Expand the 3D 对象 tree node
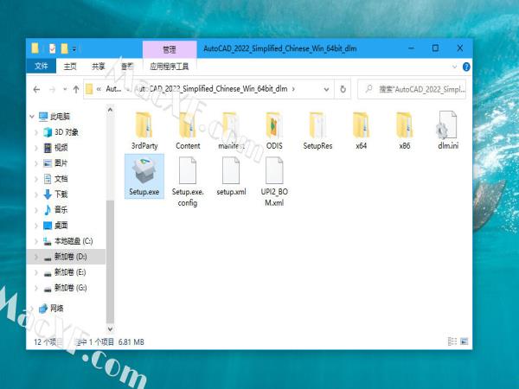The width and height of the screenshot is (519, 389). (x=36, y=132)
